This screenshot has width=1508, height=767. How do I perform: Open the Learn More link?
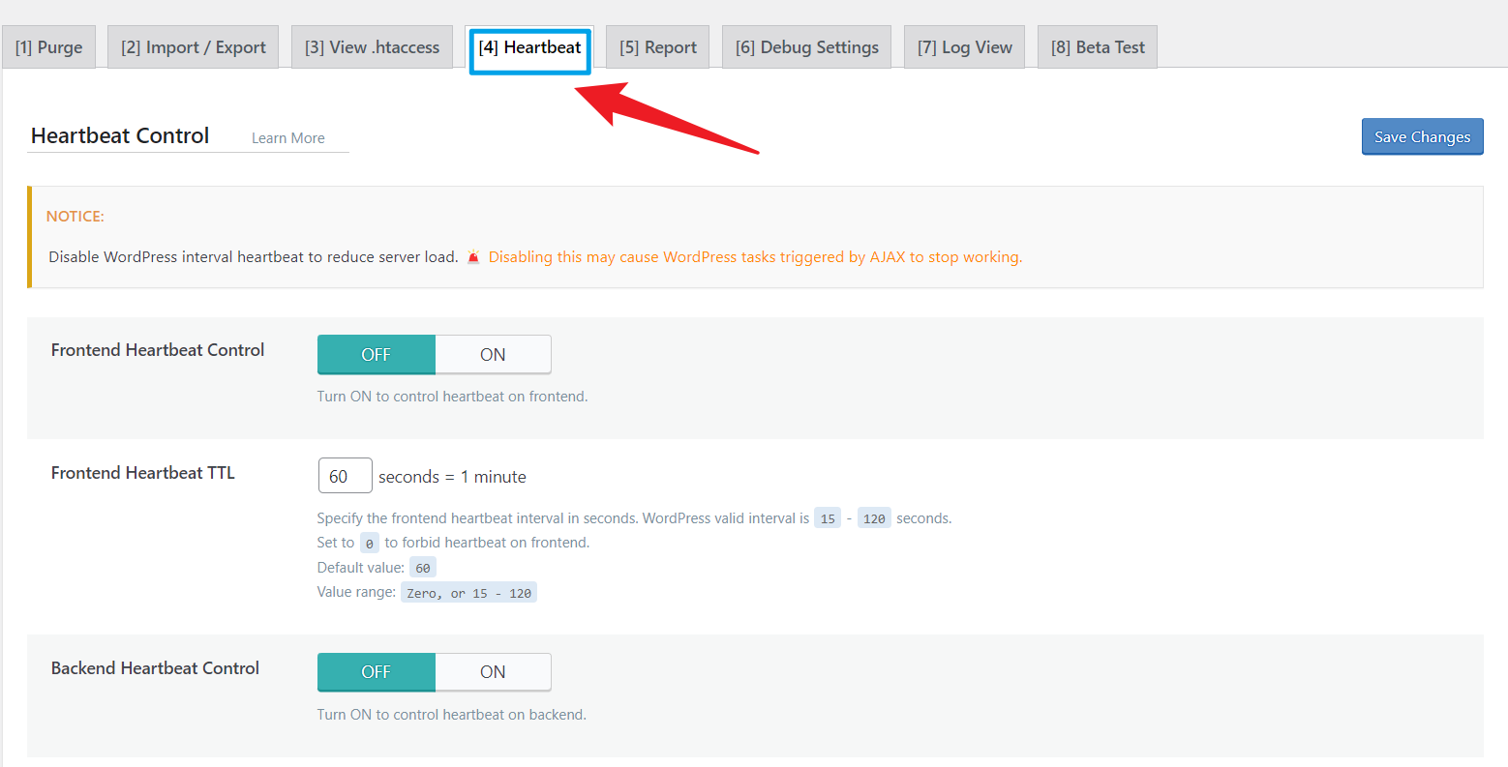click(287, 137)
